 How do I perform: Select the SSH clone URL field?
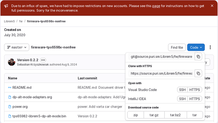point(161,56)
